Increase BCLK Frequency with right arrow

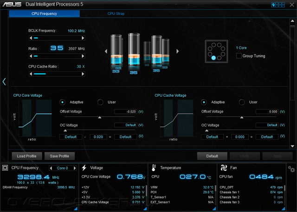coord(83,38)
